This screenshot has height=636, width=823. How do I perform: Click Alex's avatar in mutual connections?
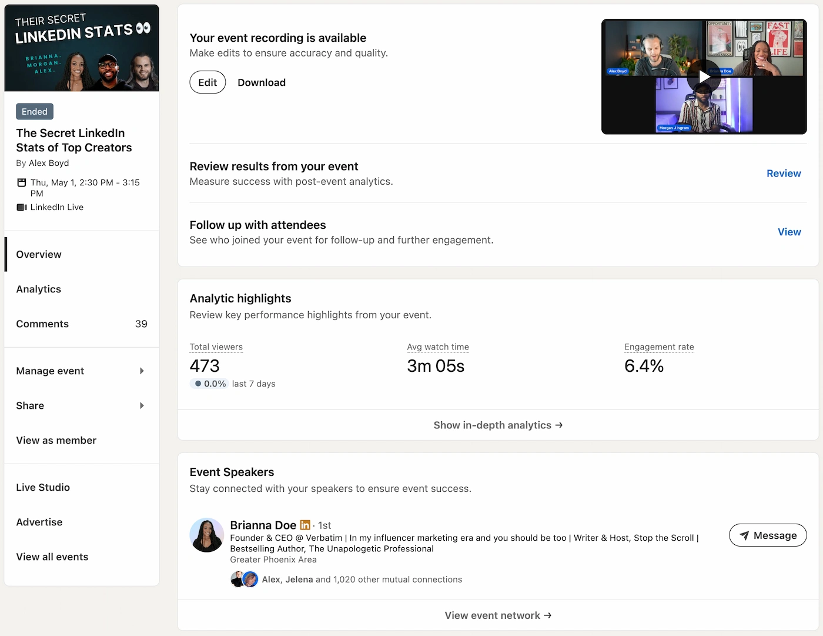[x=237, y=579]
